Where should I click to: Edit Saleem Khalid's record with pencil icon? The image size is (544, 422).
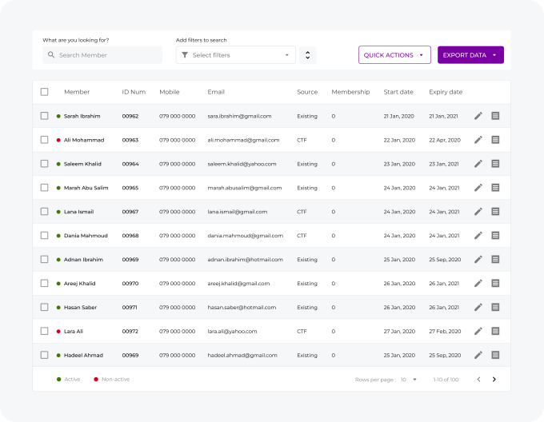click(478, 164)
